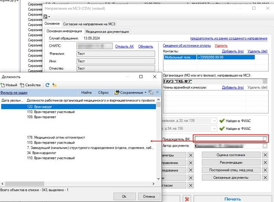Click the Сброс button in the filter bar

coord(104,93)
